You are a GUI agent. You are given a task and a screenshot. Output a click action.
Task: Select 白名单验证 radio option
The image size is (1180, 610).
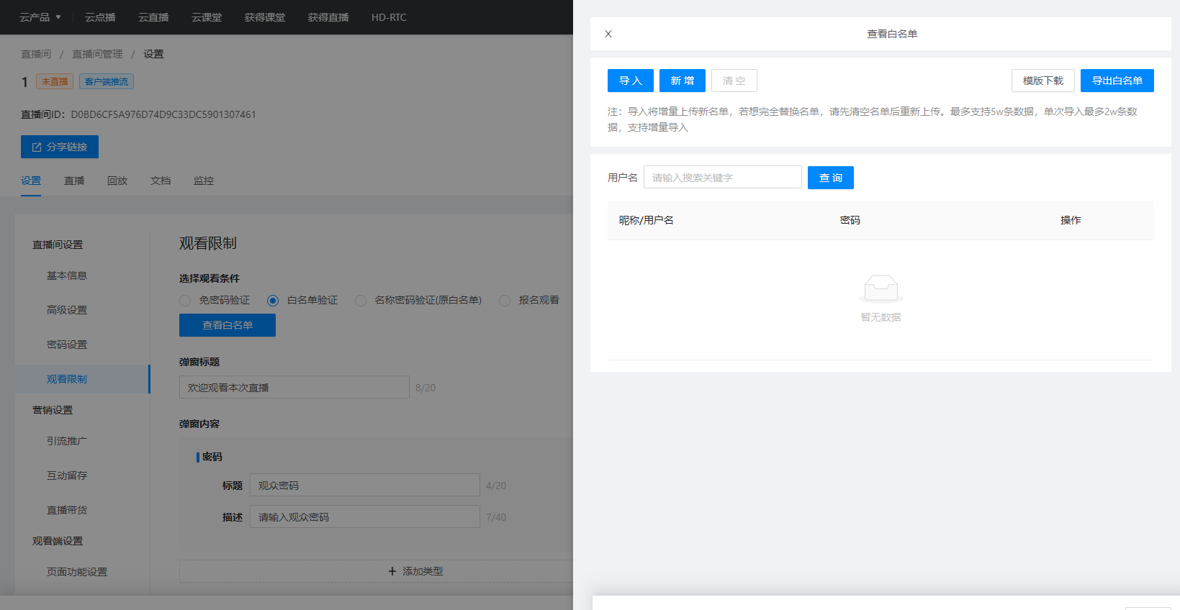(273, 301)
